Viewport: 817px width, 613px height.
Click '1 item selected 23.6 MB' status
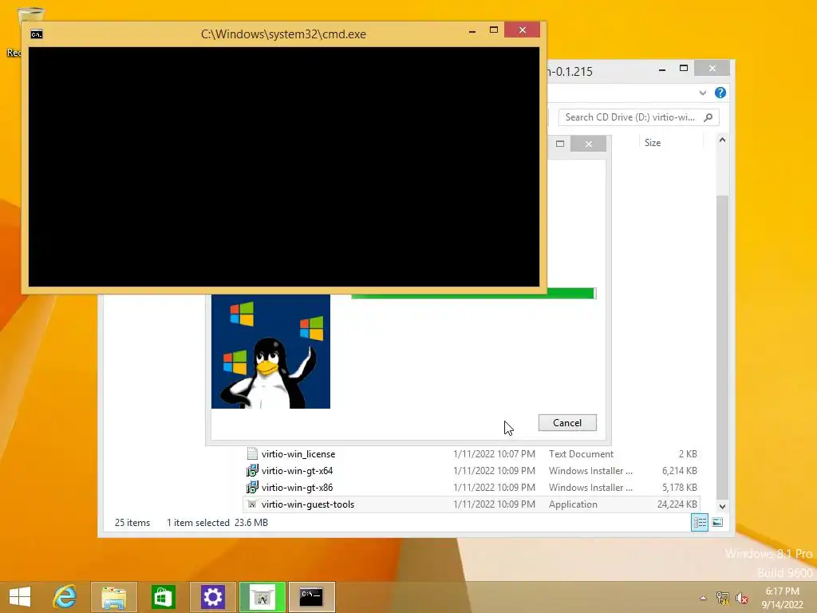click(217, 523)
